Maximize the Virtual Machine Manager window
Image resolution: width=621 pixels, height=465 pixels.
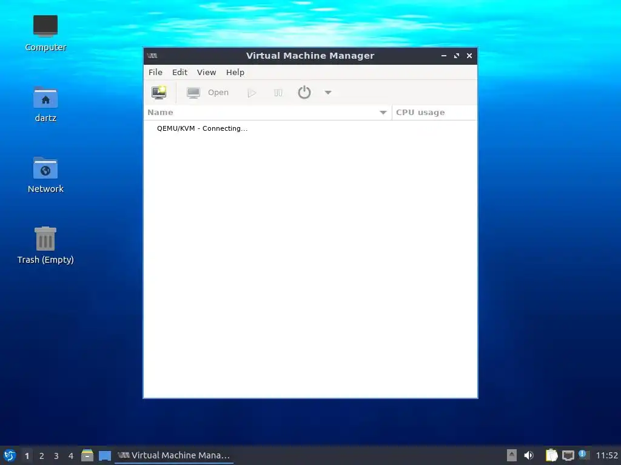coord(457,56)
